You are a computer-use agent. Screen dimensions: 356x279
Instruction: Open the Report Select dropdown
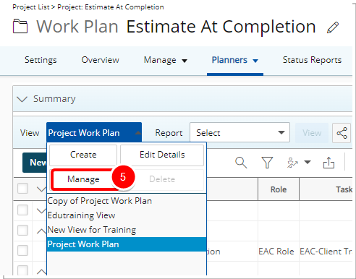[x=240, y=132]
